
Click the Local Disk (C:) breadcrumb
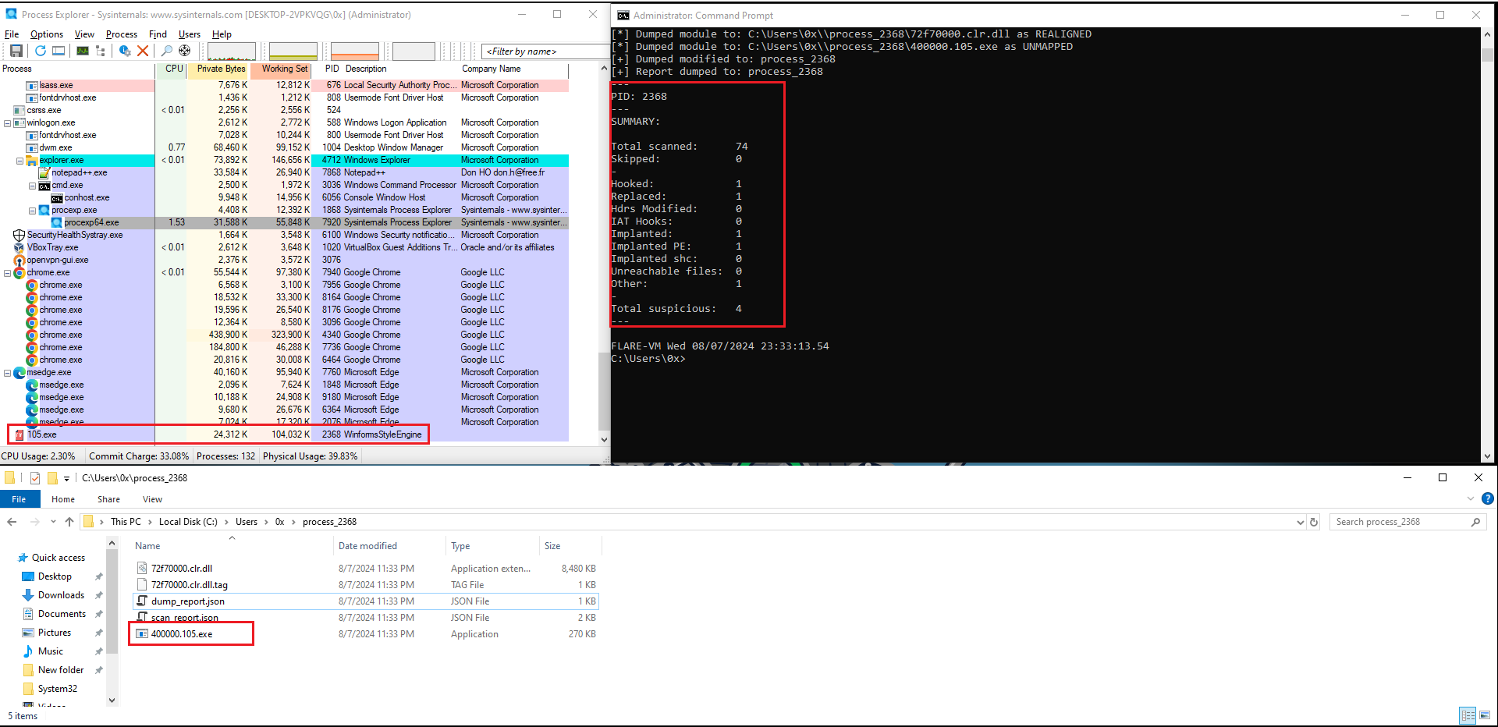tap(188, 522)
